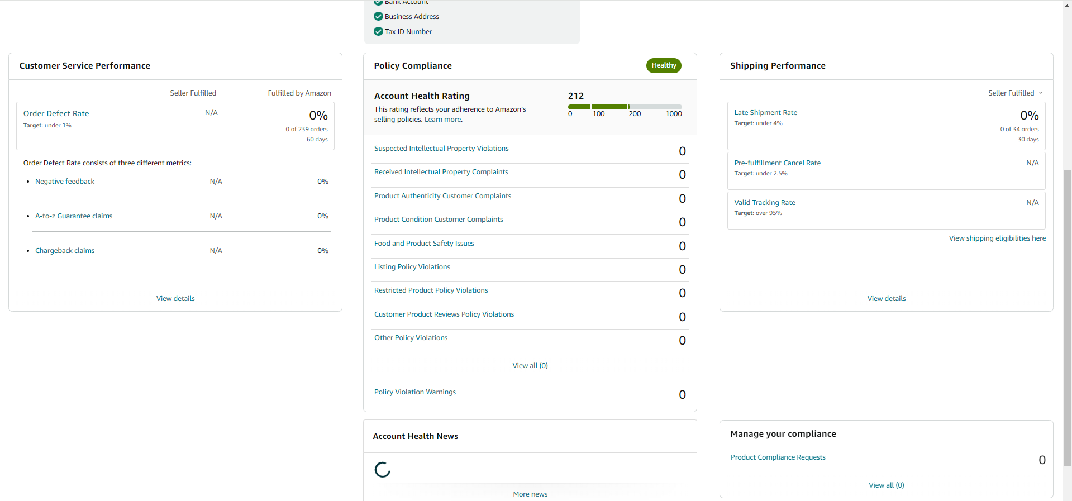This screenshot has width=1072, height=501.
Task: Open the Late Shipment Rate link
Action: (x=765, y=113)
